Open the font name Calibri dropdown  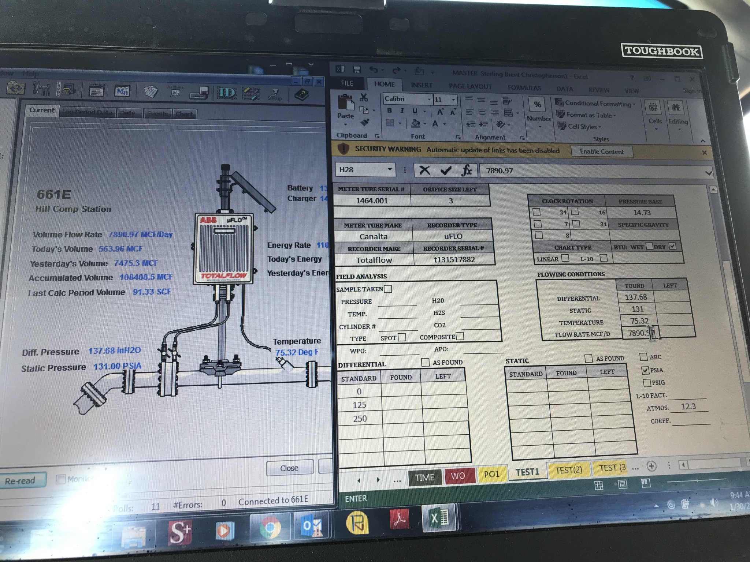pyautogui.click(x=429, y=100)
